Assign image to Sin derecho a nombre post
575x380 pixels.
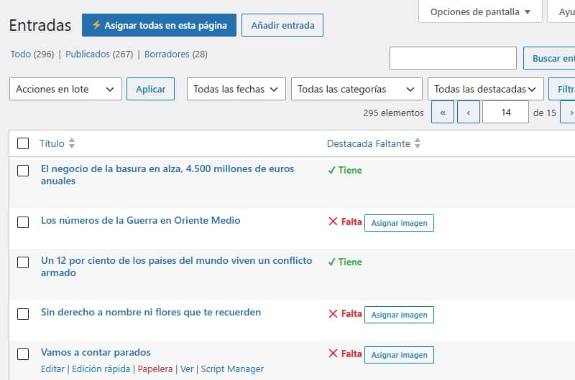click(x=399, y=315)
